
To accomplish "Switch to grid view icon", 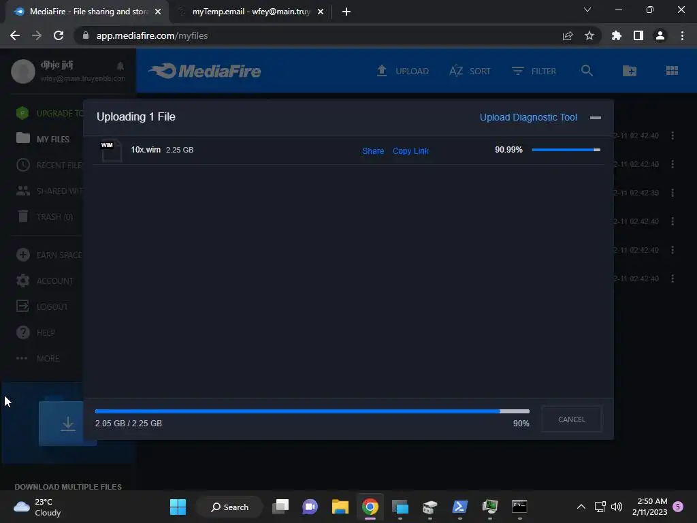I will (672, 71).
